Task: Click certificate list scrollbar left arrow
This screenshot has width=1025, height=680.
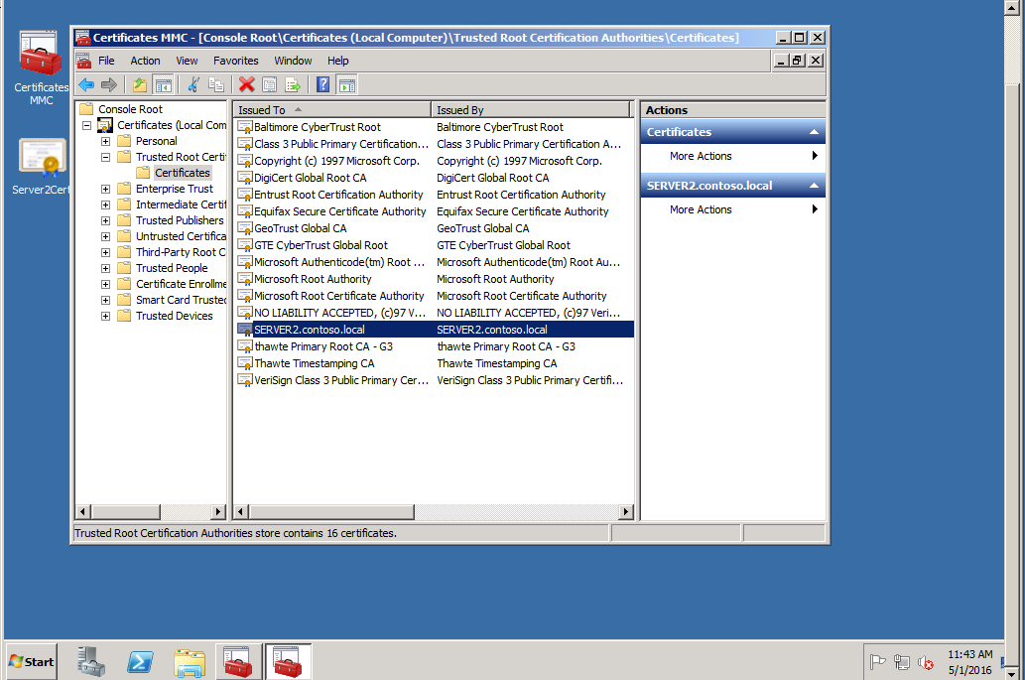Action: click(x=241, y=512)
